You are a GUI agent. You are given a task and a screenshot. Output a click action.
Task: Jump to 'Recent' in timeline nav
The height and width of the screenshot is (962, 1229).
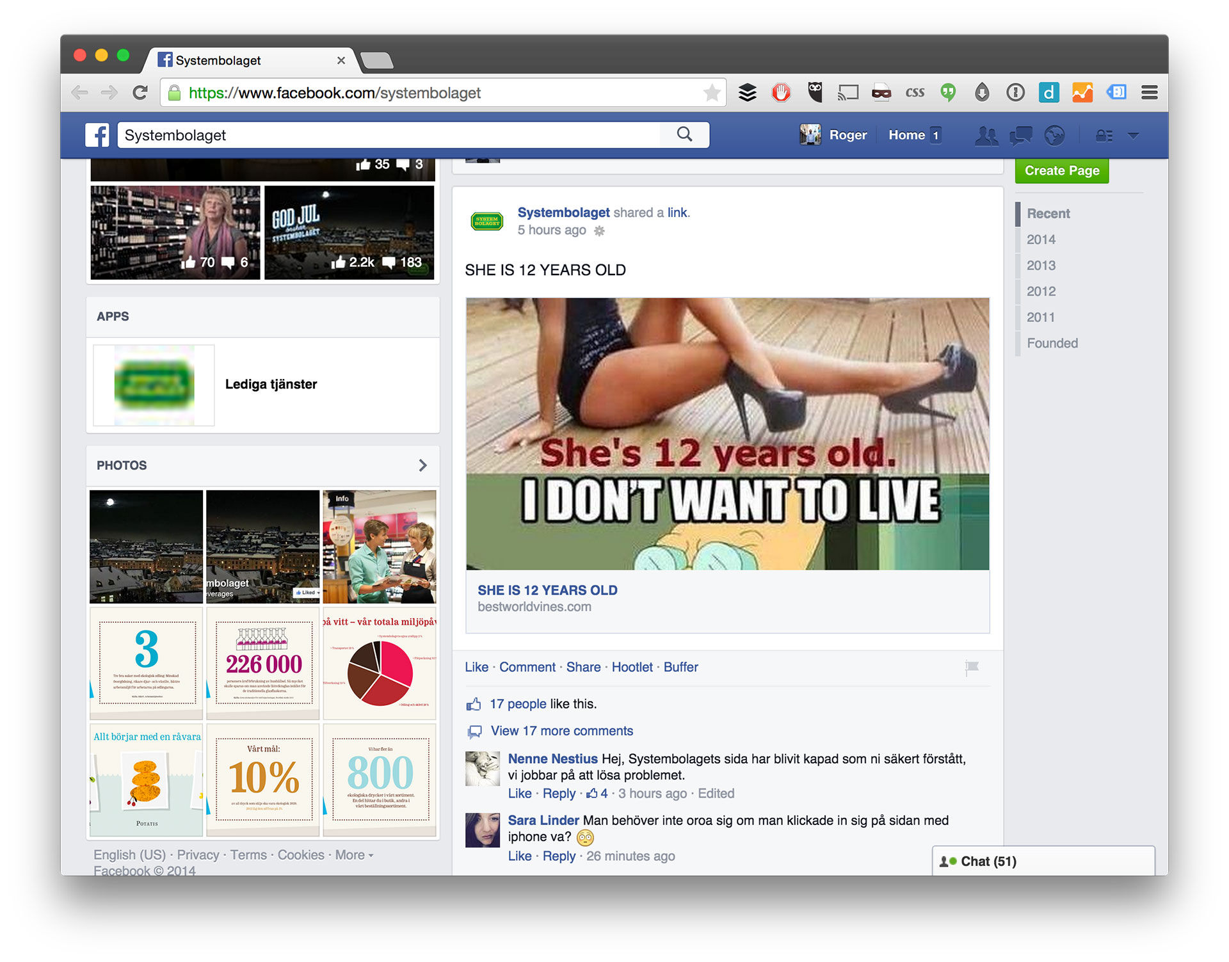tap(1048, 214)
